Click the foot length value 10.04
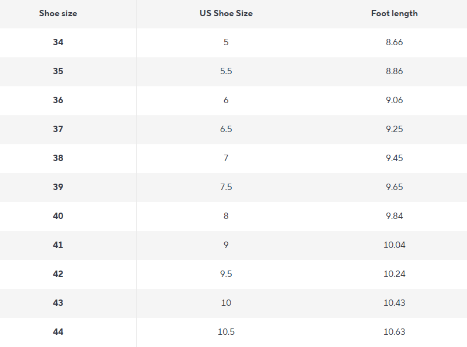The width and height of the screenshot is (467, 347). pos(394,245)
